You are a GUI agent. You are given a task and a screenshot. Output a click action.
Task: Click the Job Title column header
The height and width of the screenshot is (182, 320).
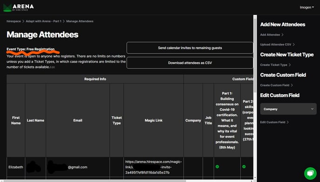point(208,120)
